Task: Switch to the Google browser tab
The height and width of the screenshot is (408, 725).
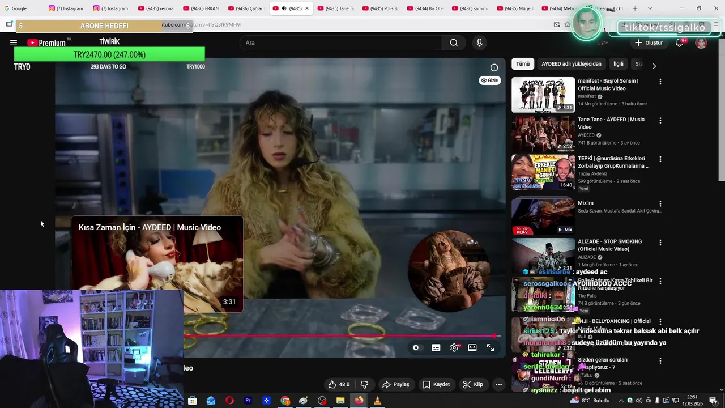Action: click(x=23, y=8)
